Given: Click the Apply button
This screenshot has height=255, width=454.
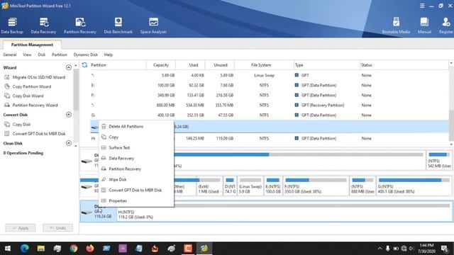Looking at the screenshot, I should [21, 228].
